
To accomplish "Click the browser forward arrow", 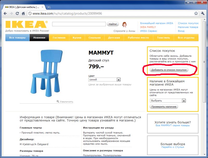I will 11,13.
